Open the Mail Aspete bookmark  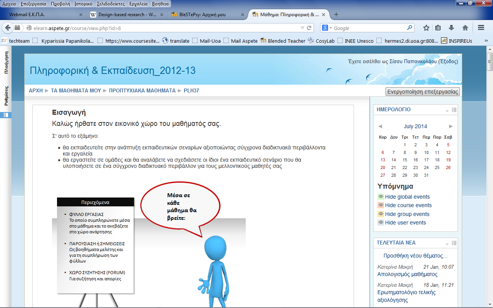click(x=241, y=41)
